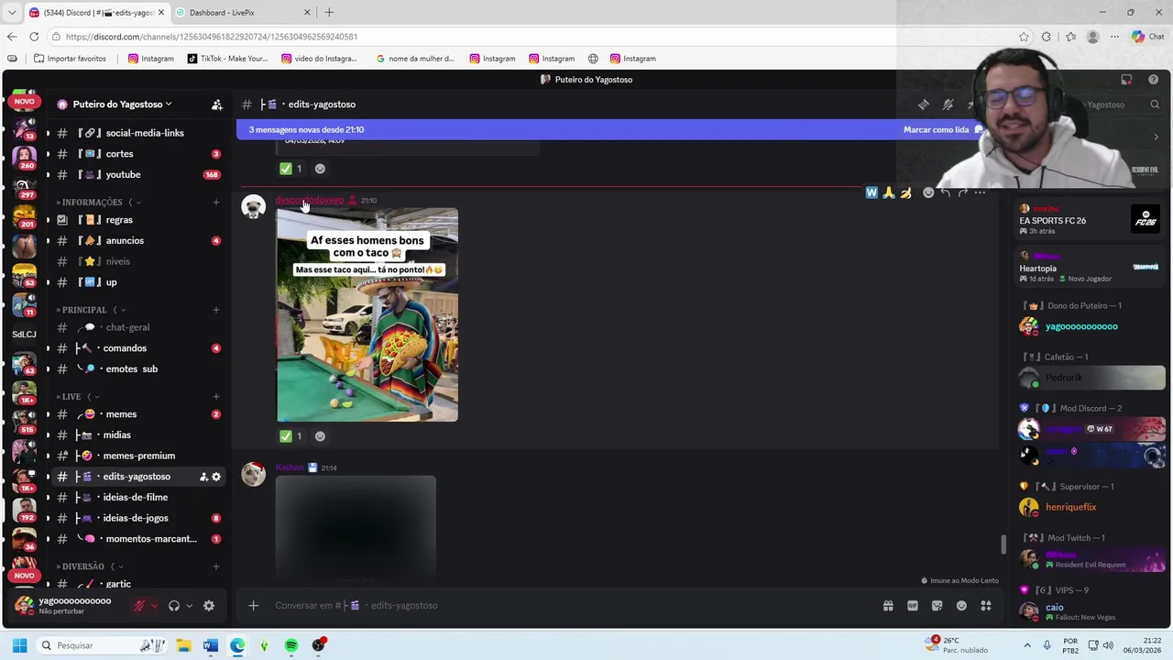Open TikTok - Make Your bookmark
Image resolution: width=1173 pixels, height=660 pixels.
pos(227,59)
